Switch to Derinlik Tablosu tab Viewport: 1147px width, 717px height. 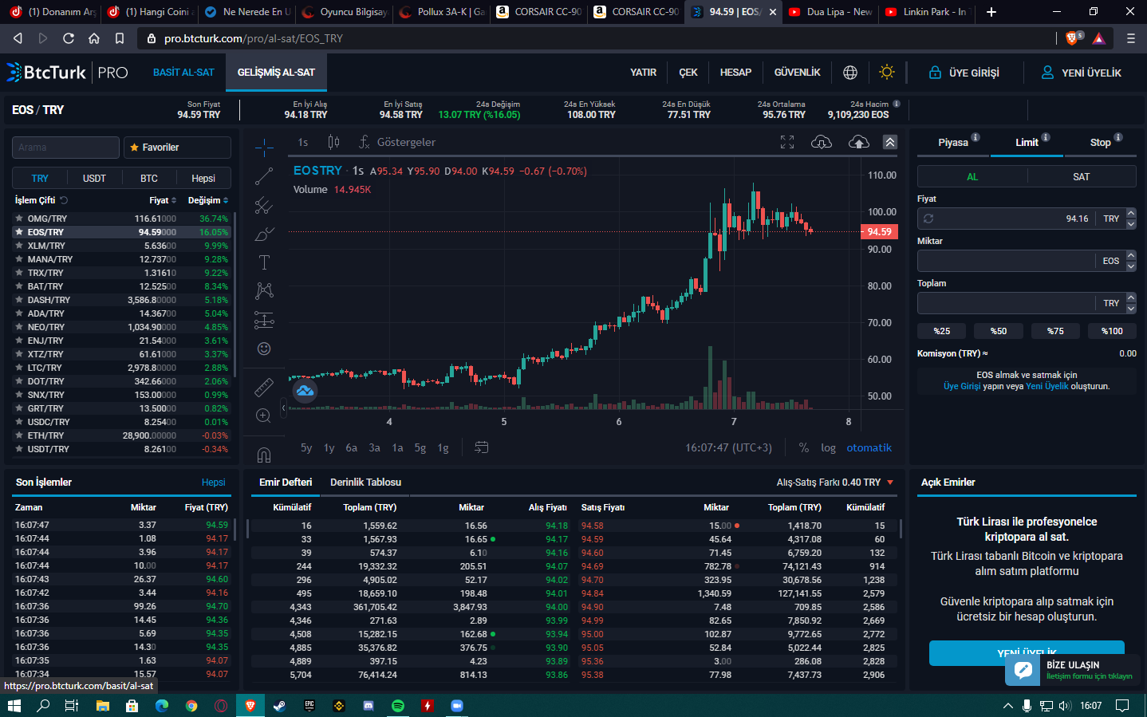pos(366,483)
